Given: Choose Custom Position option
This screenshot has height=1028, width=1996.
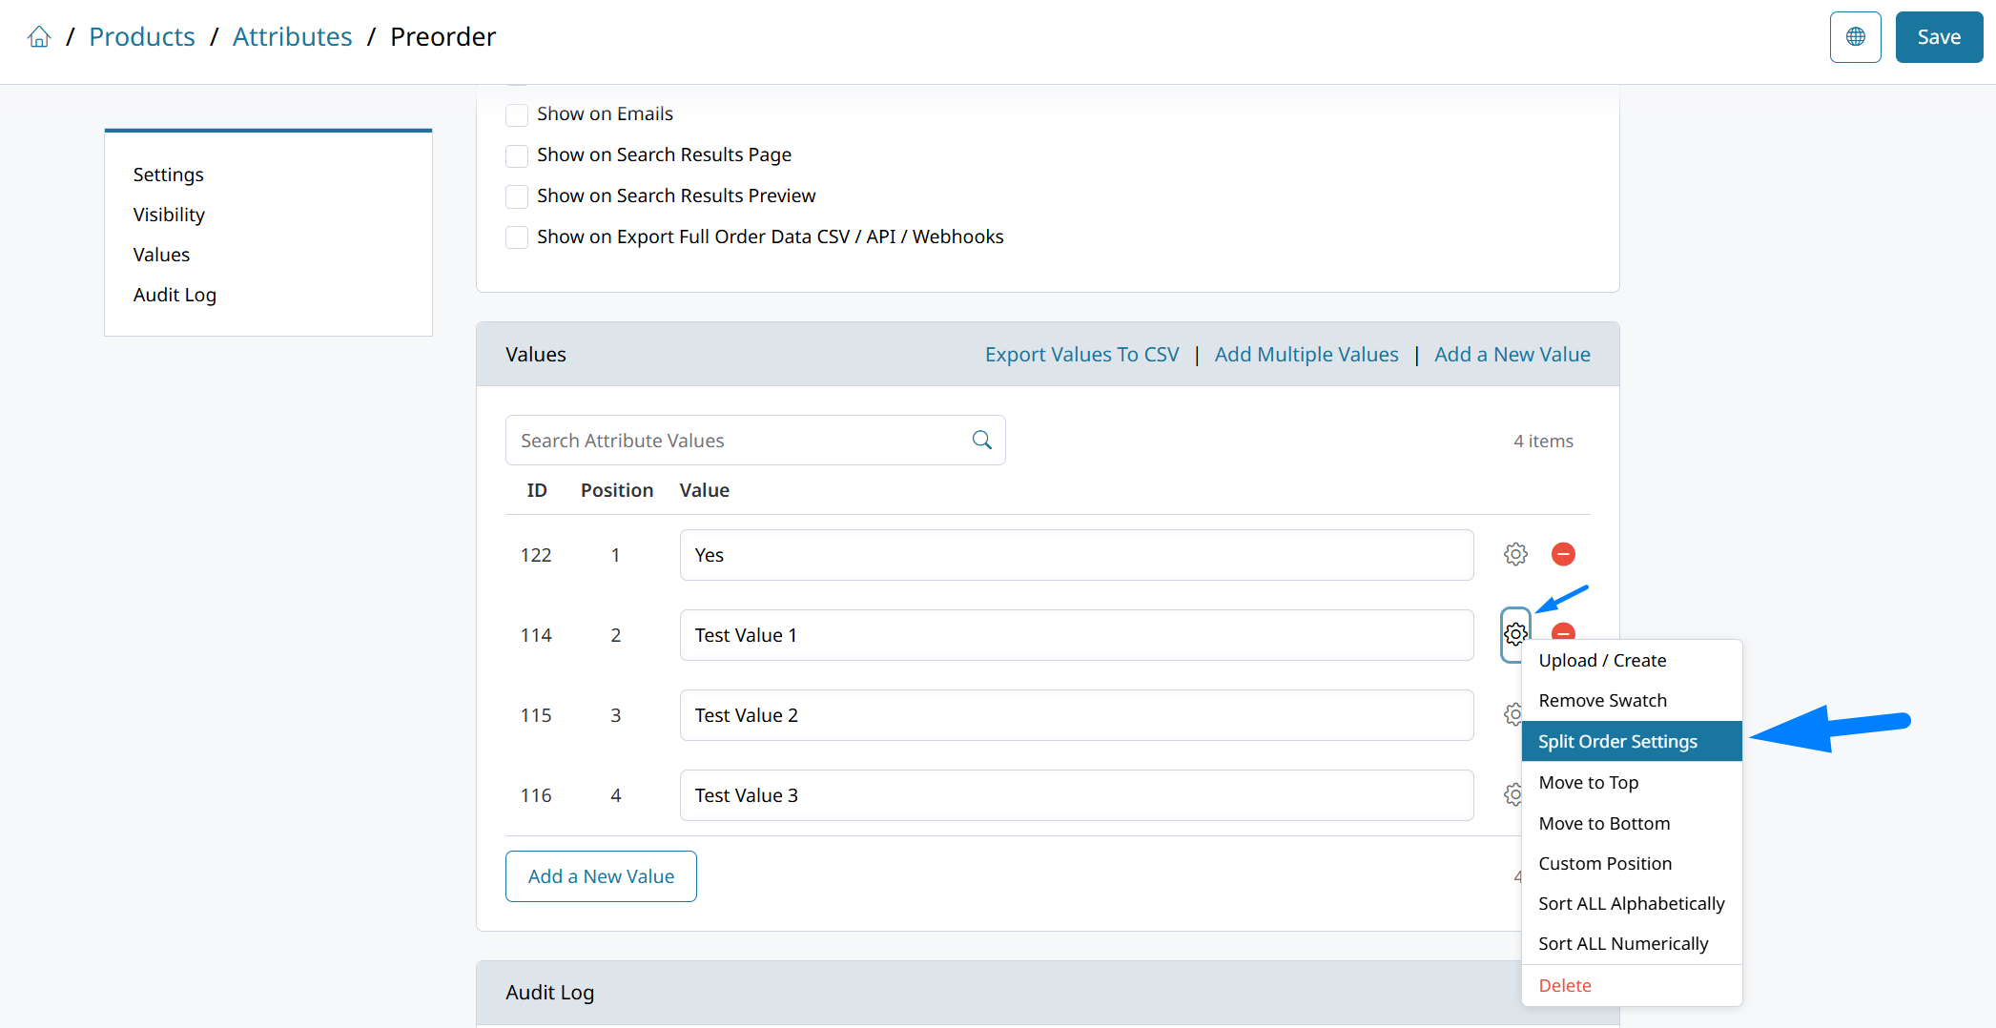Looking at the screenshot, I should tap(1631, 863).
